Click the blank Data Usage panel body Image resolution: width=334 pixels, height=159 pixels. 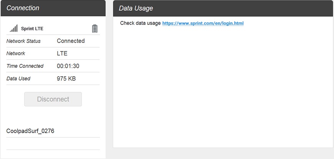click(223, 88)
